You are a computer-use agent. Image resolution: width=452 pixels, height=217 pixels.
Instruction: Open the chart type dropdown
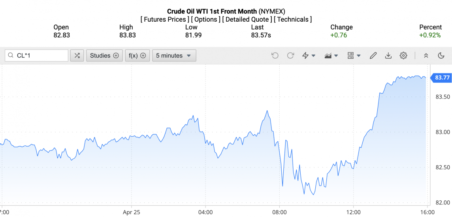coord(331,56)
